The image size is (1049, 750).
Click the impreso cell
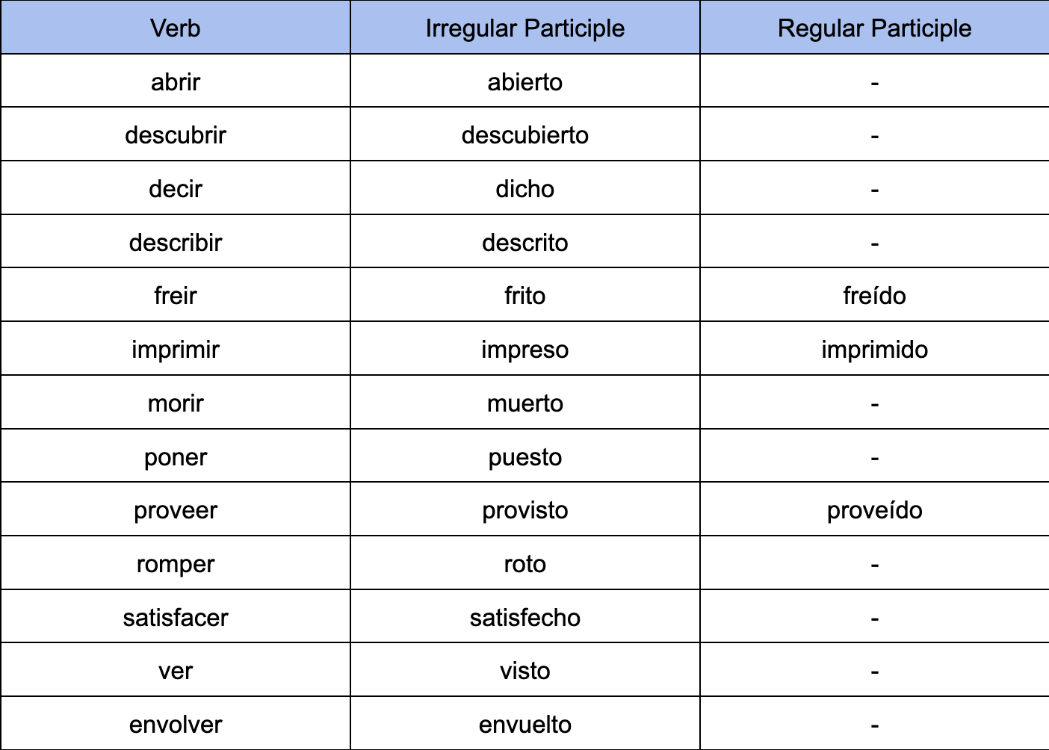[x=524, y=350]
